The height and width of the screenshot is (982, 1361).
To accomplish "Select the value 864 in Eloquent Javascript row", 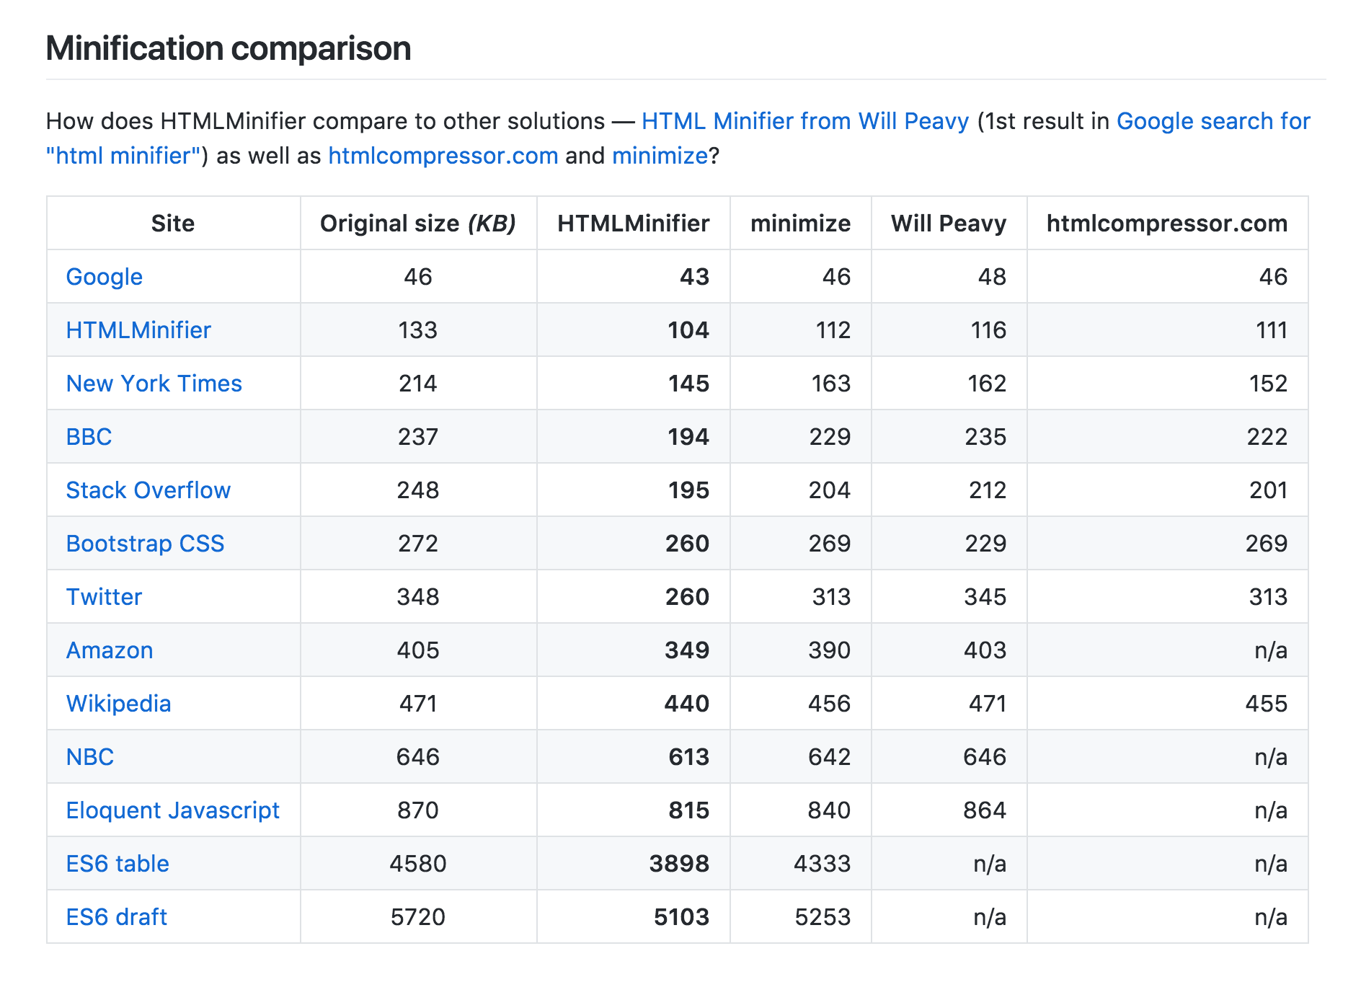I will [x=985, y=810].
